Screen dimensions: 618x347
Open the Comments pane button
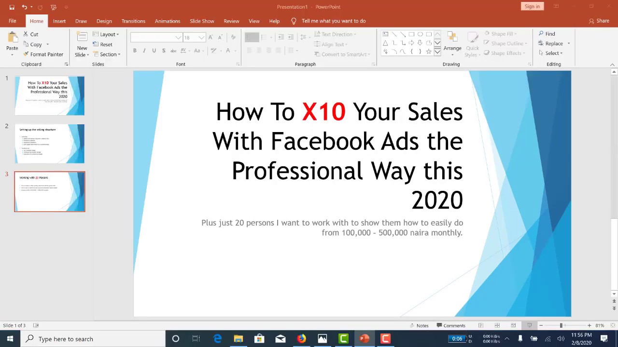(451, 325)
